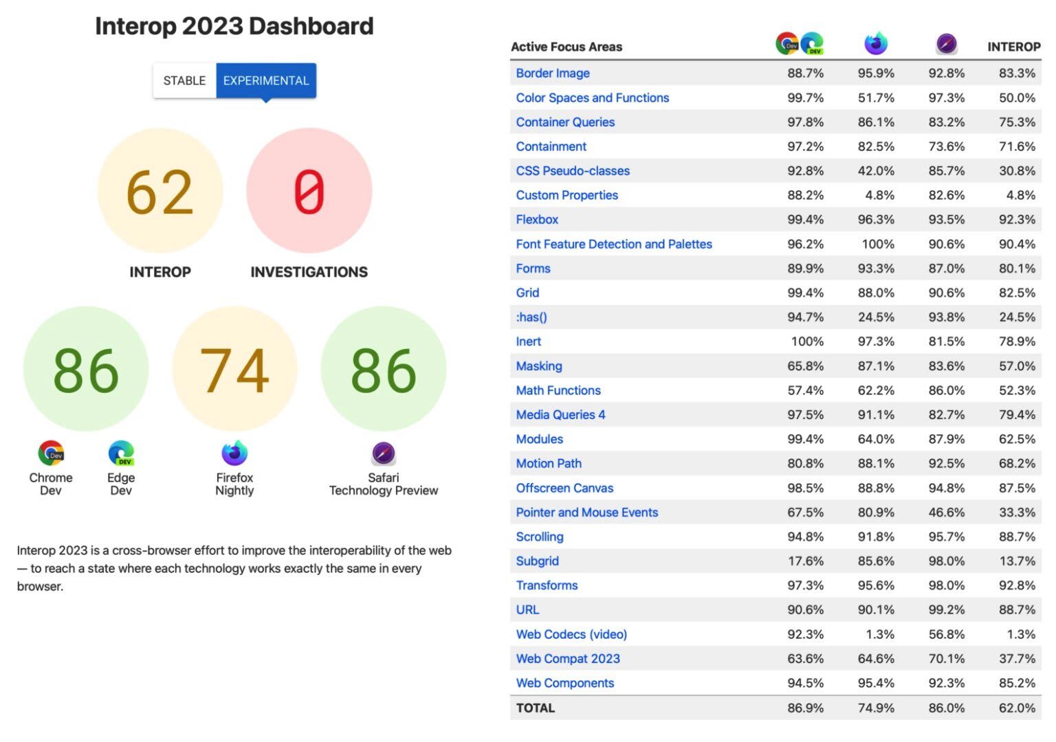Open the Containment focus area link
Image resolution: width=1056 pixels, height=742 pixels.
pyautogui.click(x=551, y=146)
